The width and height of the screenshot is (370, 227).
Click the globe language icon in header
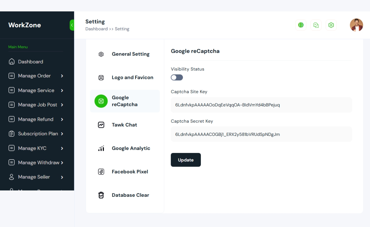(x=301, y=25)
